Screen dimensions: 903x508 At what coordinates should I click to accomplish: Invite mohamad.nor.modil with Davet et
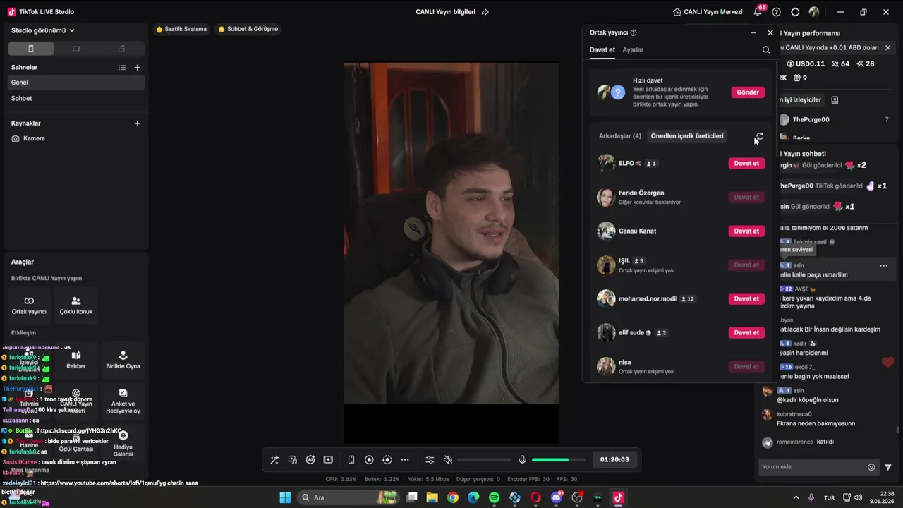pyautogui.click(x=746, y=299)
